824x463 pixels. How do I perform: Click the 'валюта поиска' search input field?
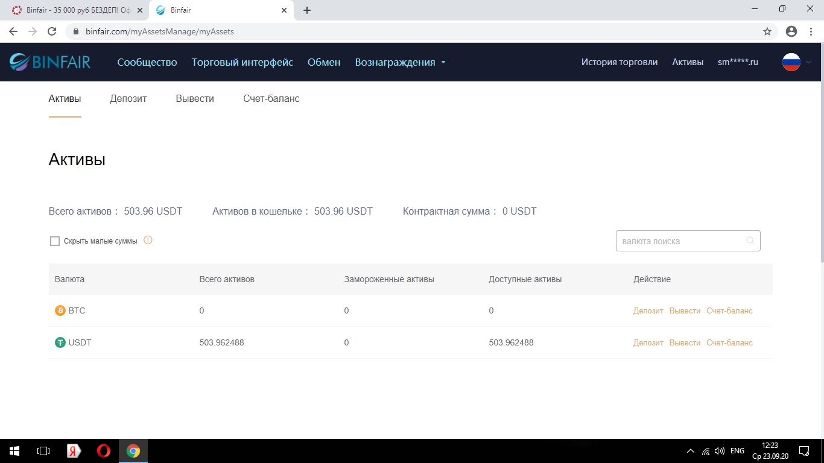tap(680, 241)
